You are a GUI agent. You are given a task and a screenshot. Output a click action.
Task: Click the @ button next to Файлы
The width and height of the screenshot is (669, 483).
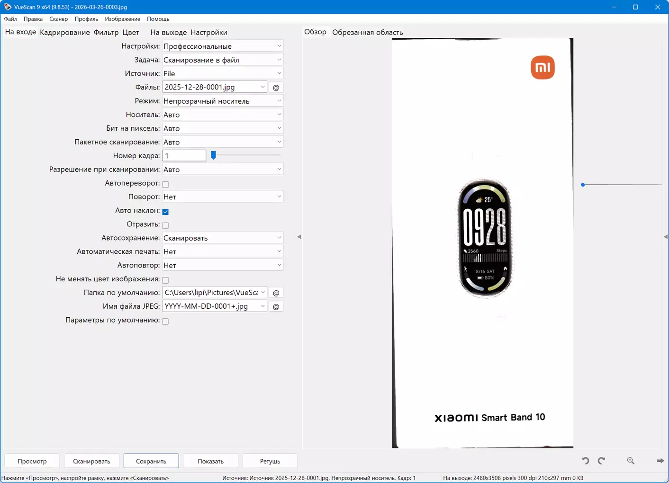(x=276, y=87)
